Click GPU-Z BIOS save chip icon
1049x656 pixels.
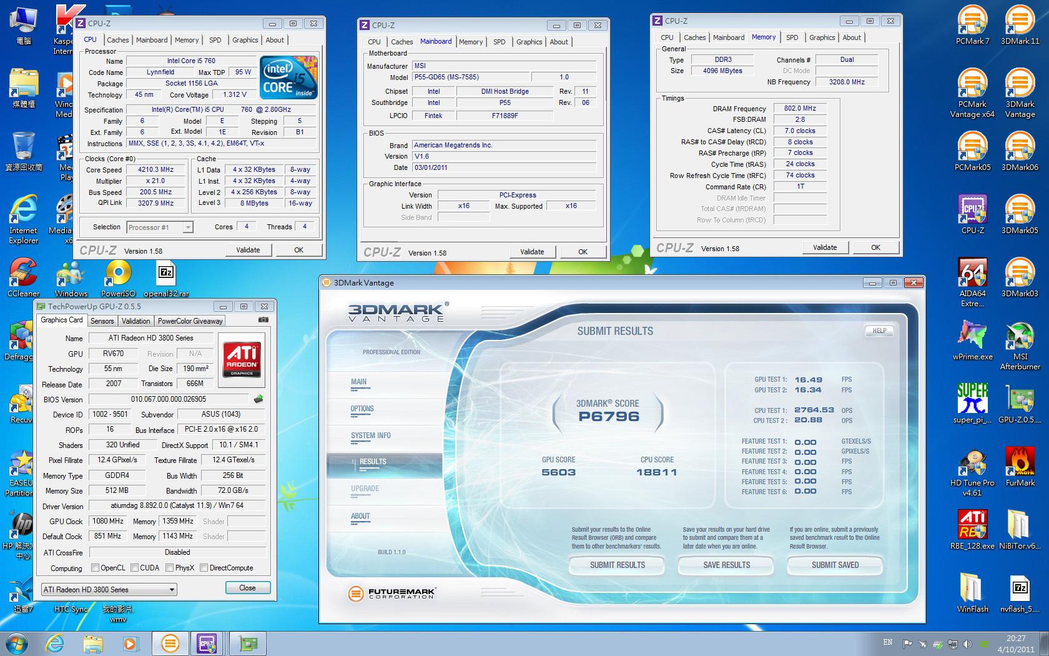(x=259, y=399)
